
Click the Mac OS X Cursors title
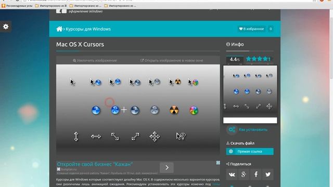(80, 44)
